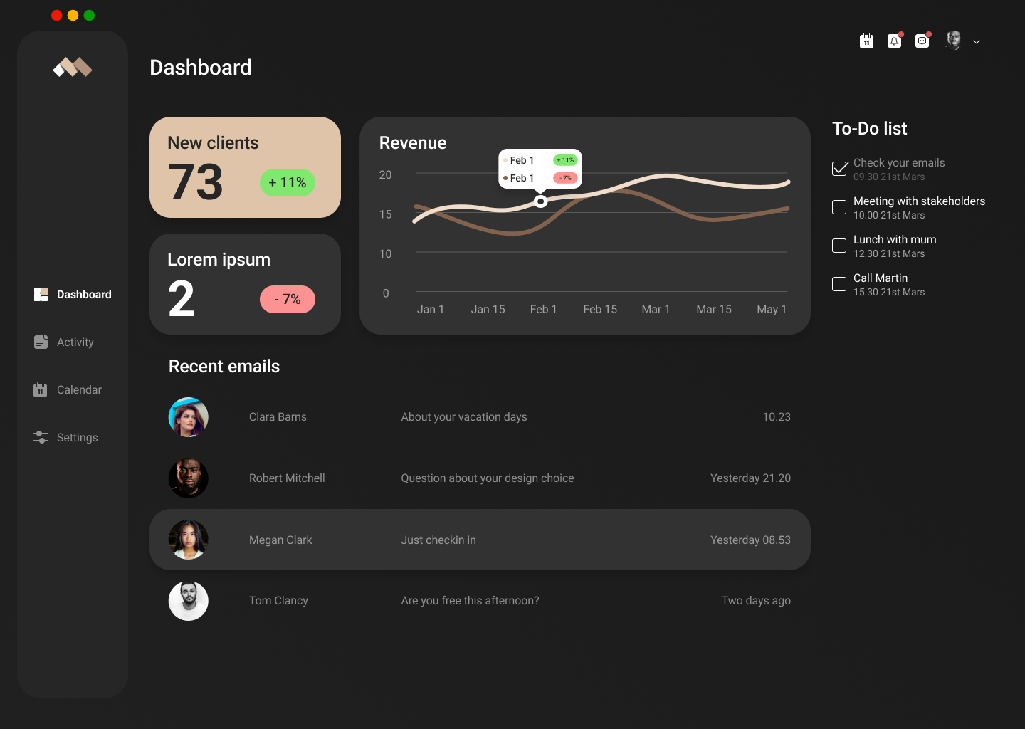Click the user profile avatar in header
This screenshot has width=1025, height=729.
tap(953, 41)
